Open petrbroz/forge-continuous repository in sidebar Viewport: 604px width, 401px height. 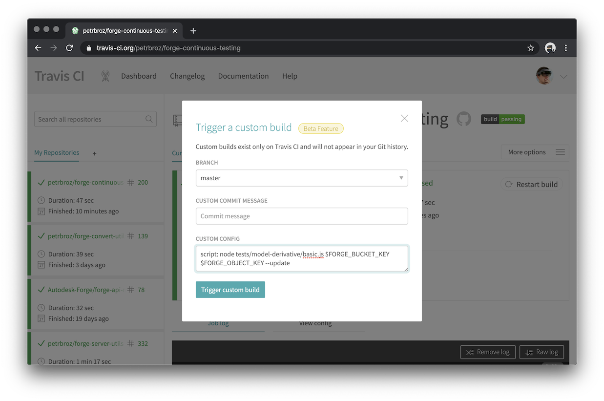(85, 182)
